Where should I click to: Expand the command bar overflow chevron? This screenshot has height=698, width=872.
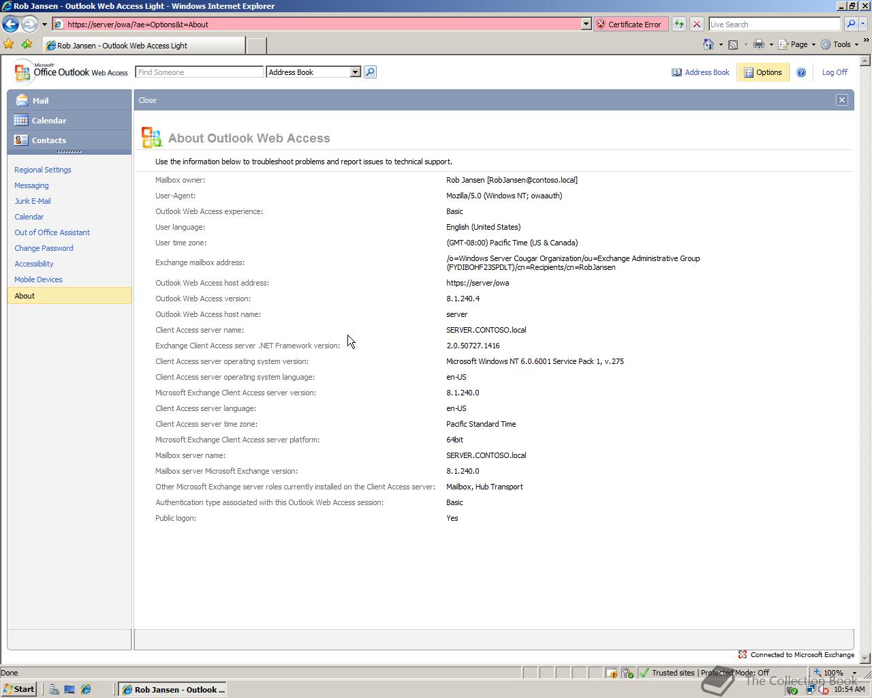(x=867, y=41)
